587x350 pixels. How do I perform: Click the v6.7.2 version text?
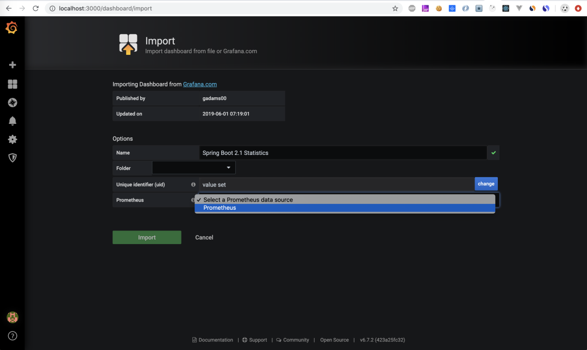click(x=382, y=340)
